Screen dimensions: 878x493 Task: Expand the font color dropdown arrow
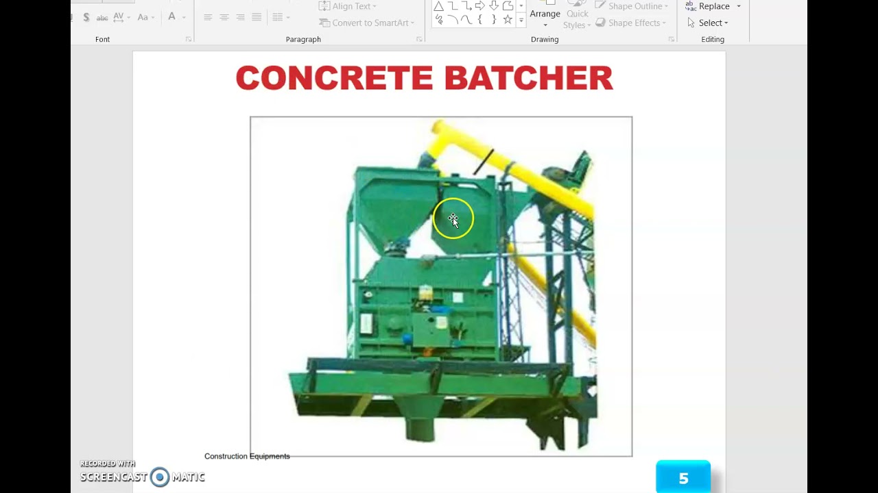click(x=183, y=17)
